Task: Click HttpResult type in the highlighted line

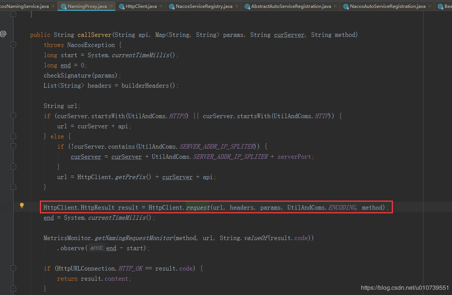Action: [97, 207]
